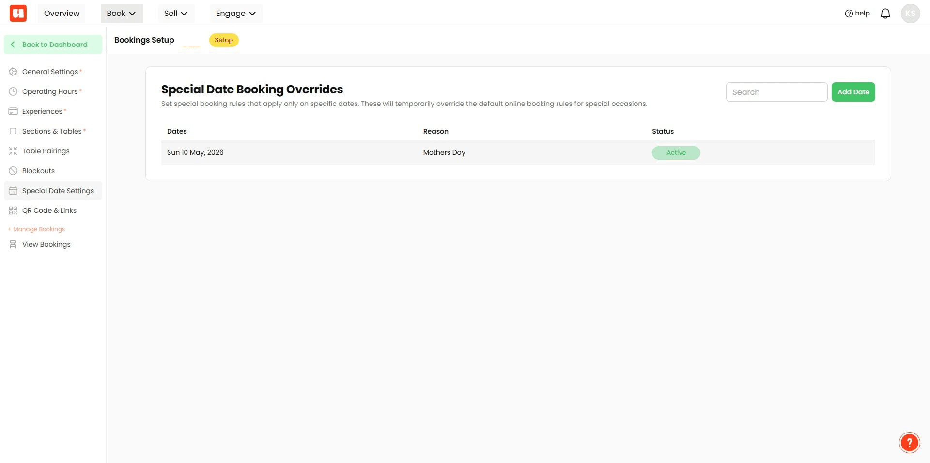Viewport: 930px width, 463px height.
Task: Click the orange question mark help bubble
Action: [x=909, y=442]
